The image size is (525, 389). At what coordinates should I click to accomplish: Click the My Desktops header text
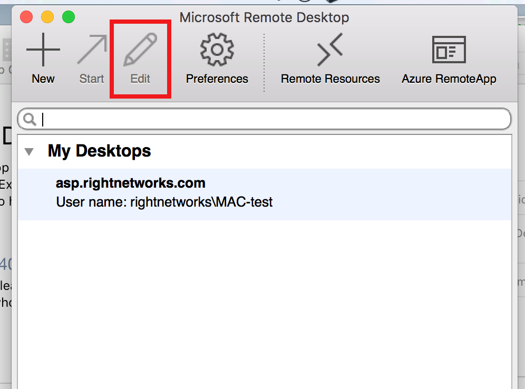(x=99, y=151)
